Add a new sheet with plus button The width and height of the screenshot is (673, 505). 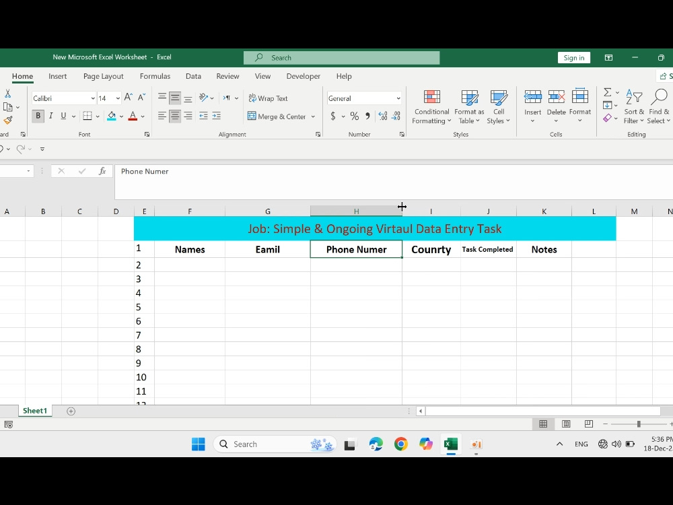(71, 411)
